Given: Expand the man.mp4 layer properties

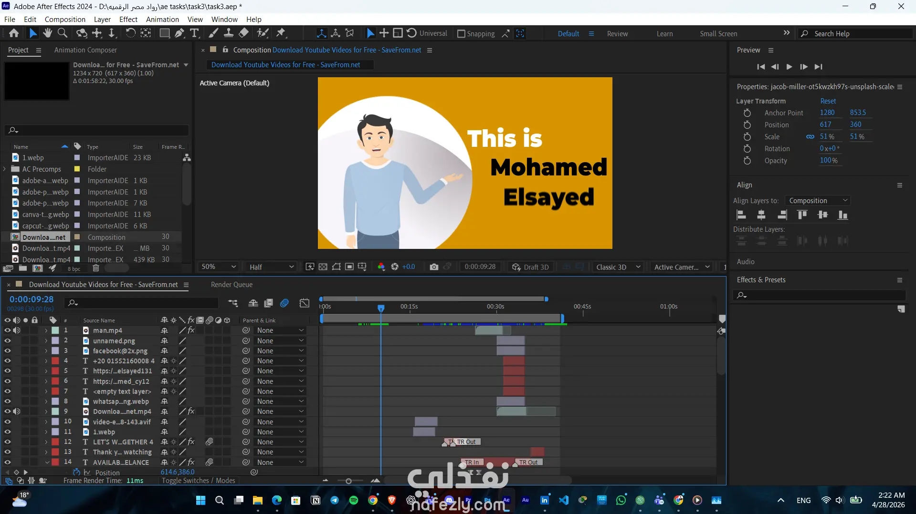Looking at the screenshot, I should pos(46,330).
